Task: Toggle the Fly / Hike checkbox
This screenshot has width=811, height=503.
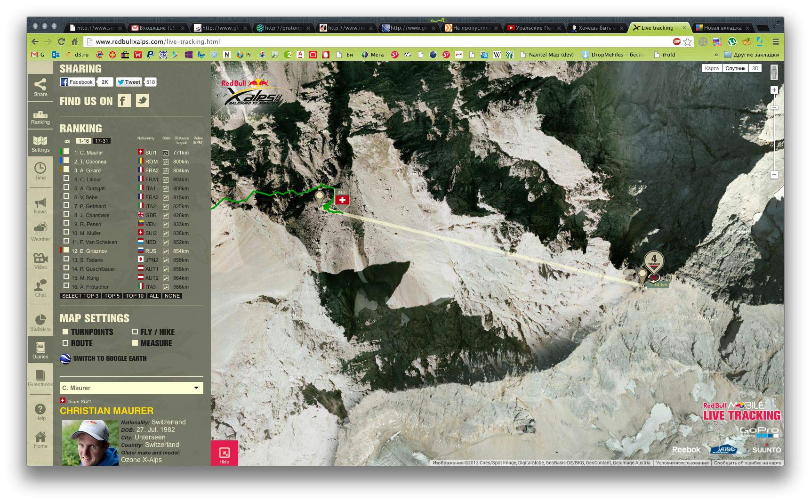Action: 135,332
